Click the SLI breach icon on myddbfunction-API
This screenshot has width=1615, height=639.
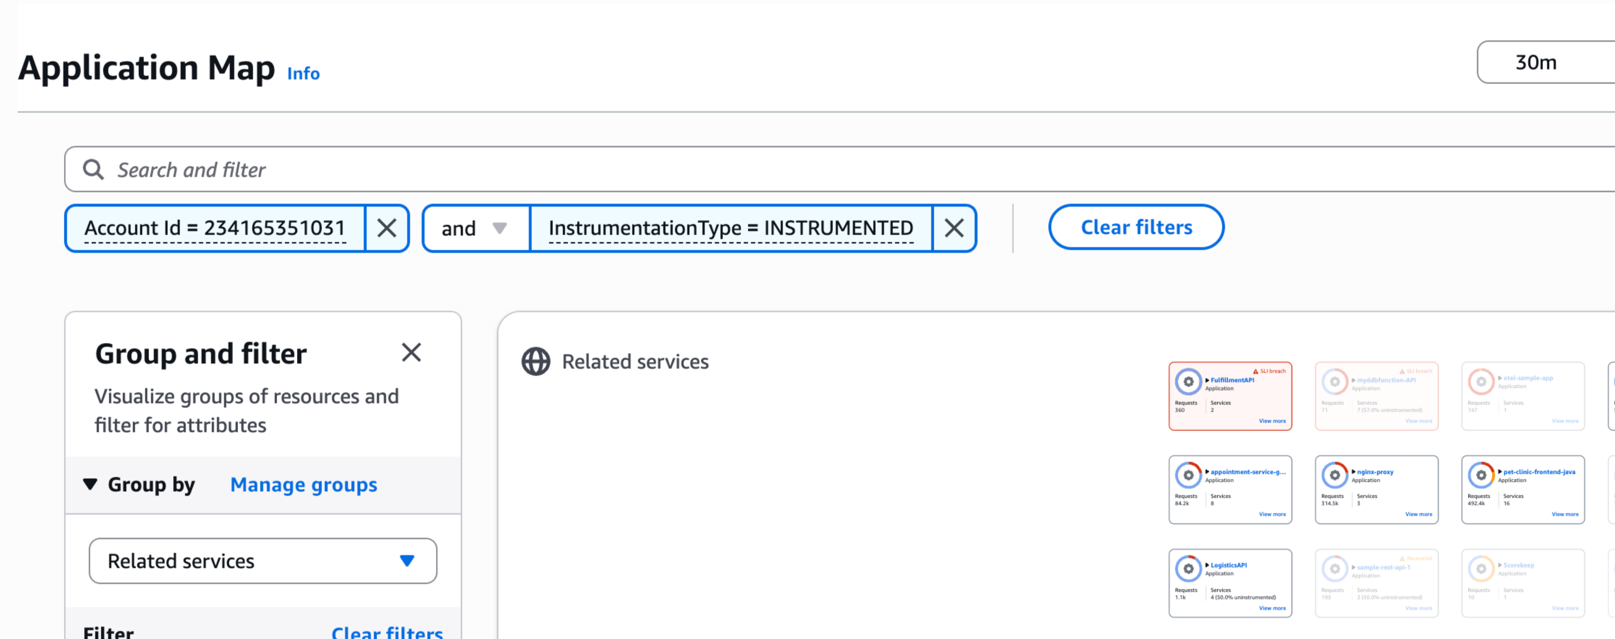point(1402,371)
